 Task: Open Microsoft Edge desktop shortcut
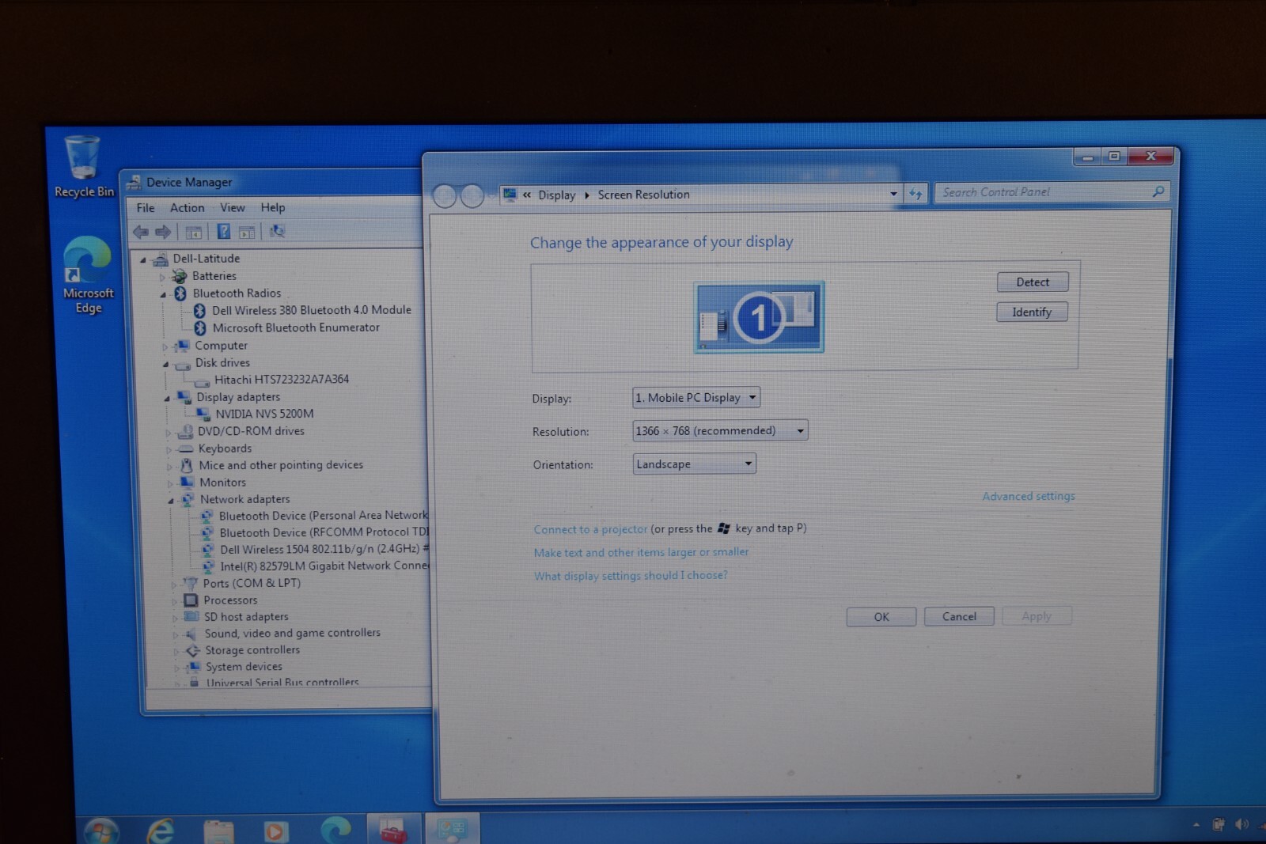88,275
